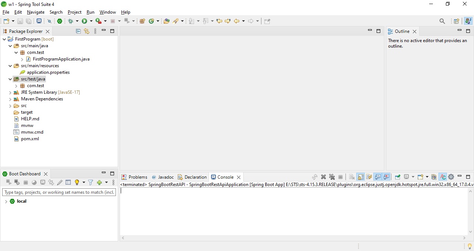Click the gear settings icon in the Console toolbar
Screen dimensions: 474x251
[x=451, y=177]
